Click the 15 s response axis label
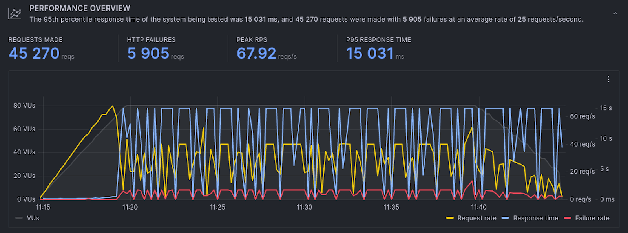 [606, 108]
